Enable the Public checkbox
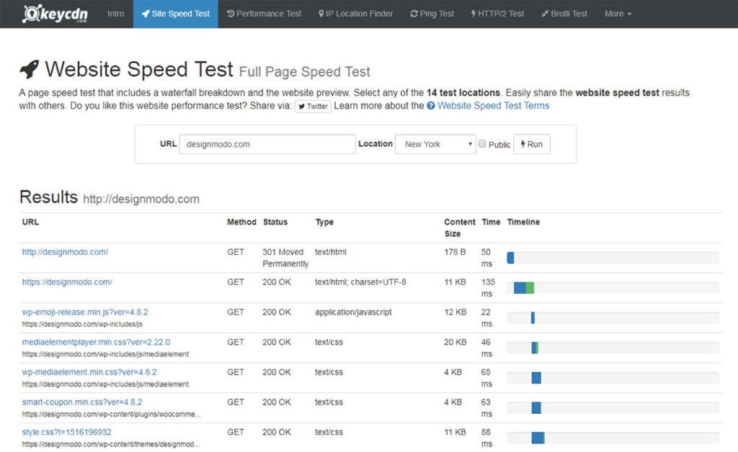This screenshot has height=452, width=738. [x=481, y=144]
